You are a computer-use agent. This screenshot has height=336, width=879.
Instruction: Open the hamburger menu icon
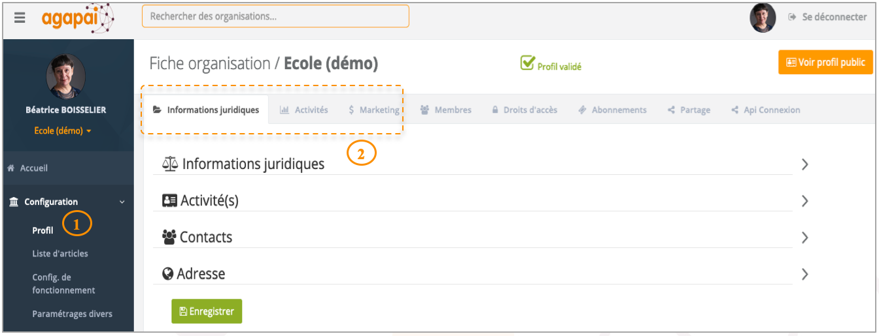pyautogui.click(x=20, y=18)
